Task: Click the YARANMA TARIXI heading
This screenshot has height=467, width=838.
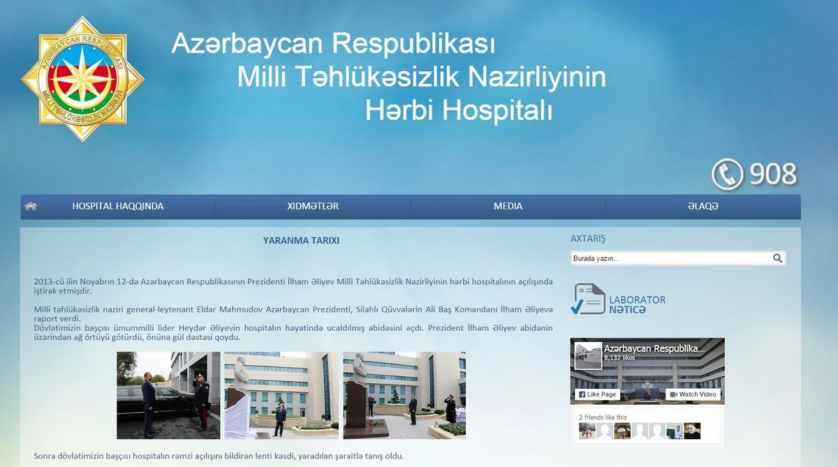Action: click(x=301, y=241)
